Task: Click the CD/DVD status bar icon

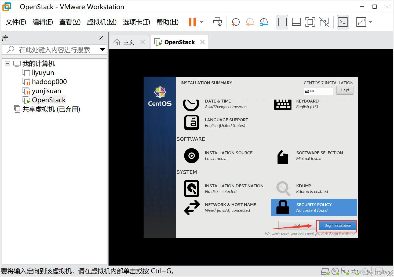Action: coord(335,272)
